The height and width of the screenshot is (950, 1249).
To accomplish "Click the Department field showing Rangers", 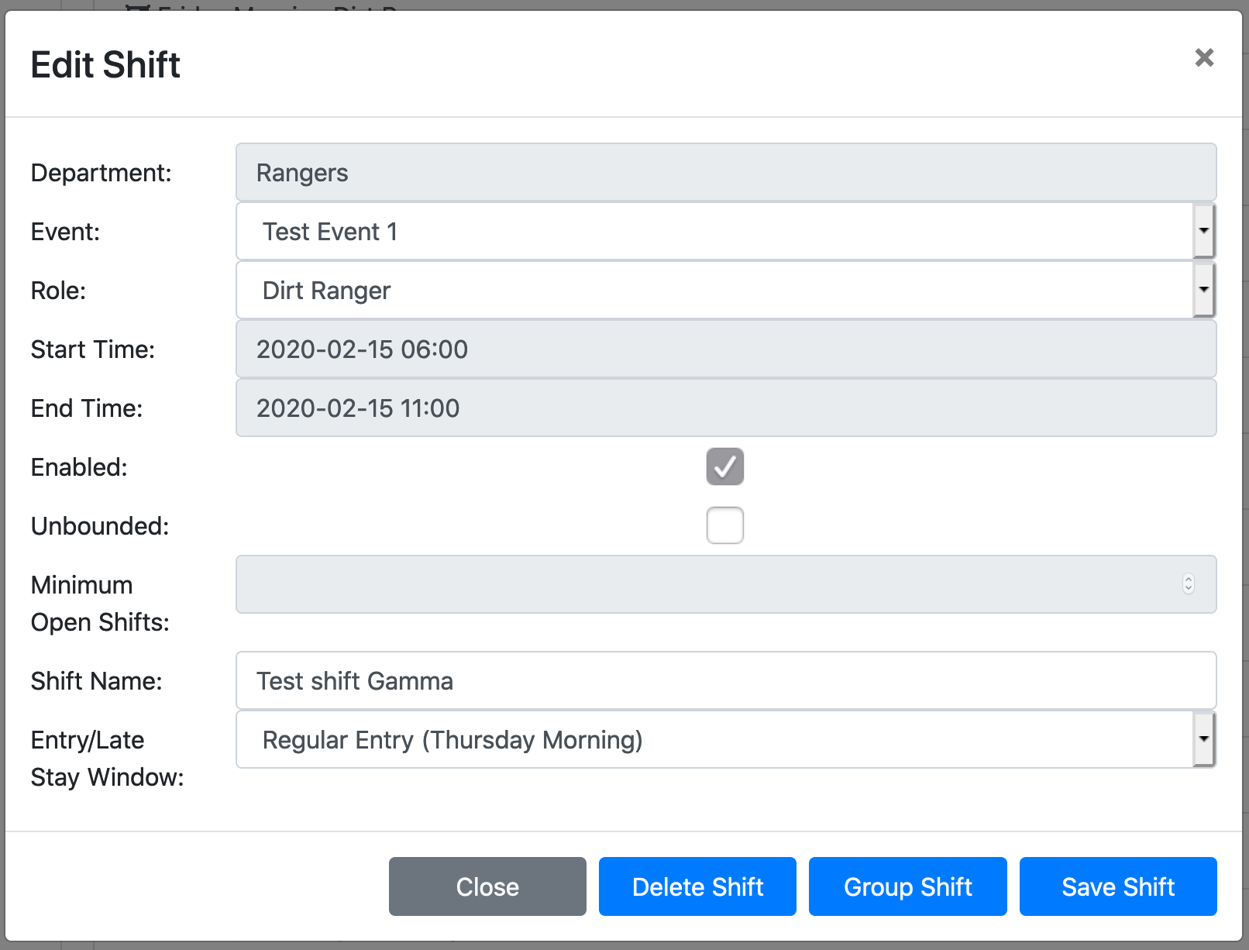I will (x=726, y=172).
